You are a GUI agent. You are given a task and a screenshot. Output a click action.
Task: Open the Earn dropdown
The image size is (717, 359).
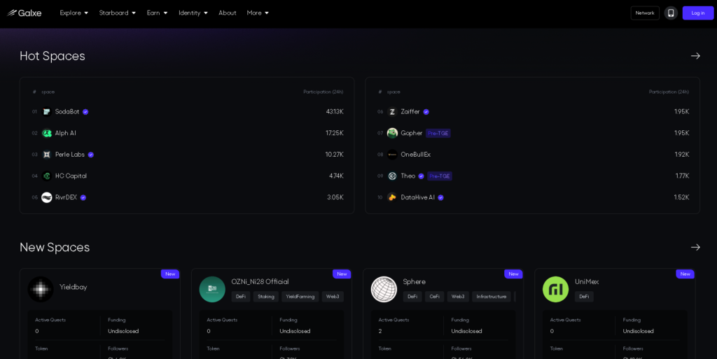(157, 13)
